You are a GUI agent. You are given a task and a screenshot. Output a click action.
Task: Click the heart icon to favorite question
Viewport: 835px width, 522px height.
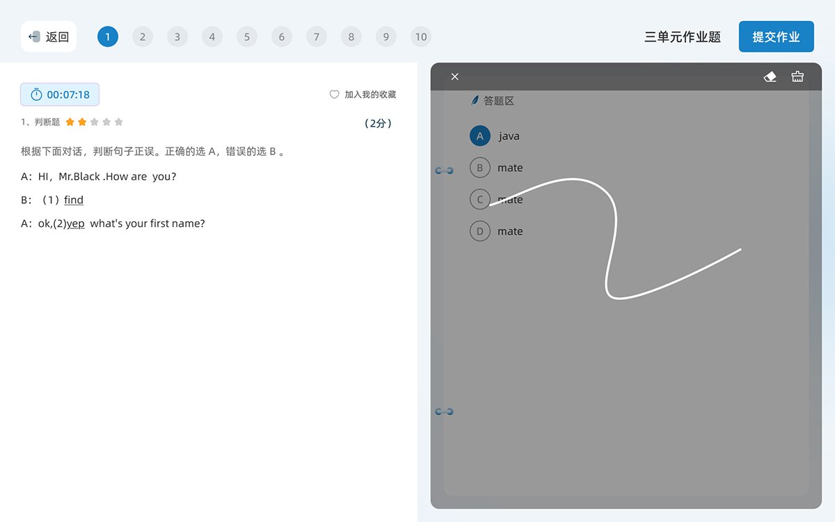(334, 95)
